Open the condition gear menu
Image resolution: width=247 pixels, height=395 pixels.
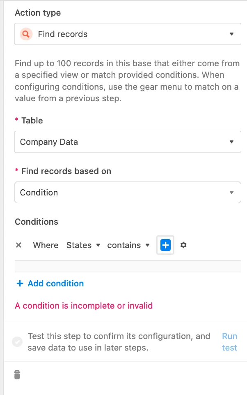[x=183, y=245]
